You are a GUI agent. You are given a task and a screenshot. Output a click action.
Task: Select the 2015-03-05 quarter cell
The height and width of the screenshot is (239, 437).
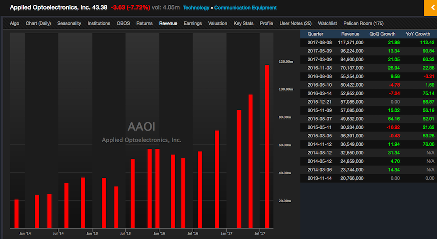point(320,136)
